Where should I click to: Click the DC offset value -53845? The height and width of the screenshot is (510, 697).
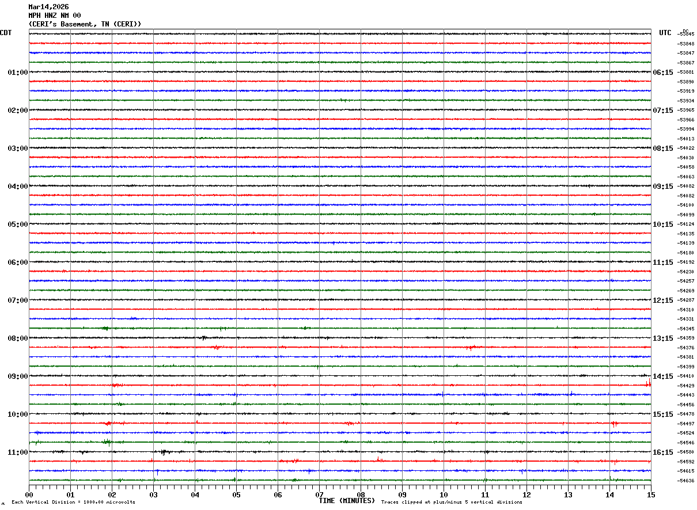pos(687,35)
